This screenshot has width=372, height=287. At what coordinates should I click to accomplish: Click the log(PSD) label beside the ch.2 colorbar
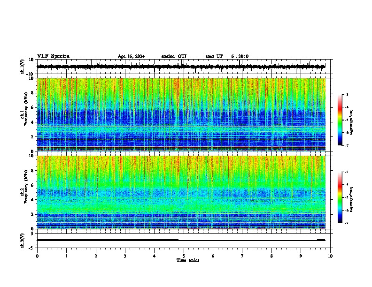coord(351,200)
